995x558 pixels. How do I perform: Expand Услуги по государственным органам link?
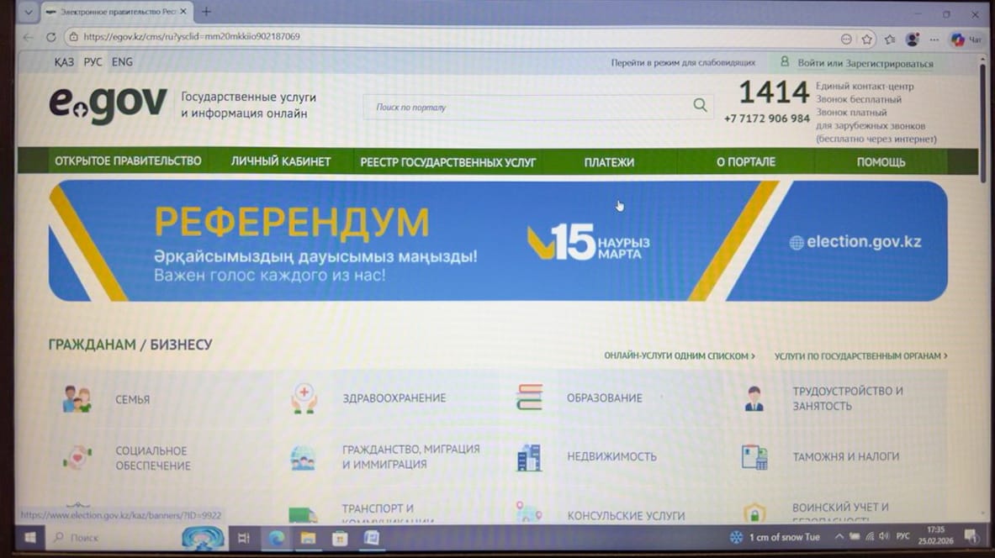(860, 356)
